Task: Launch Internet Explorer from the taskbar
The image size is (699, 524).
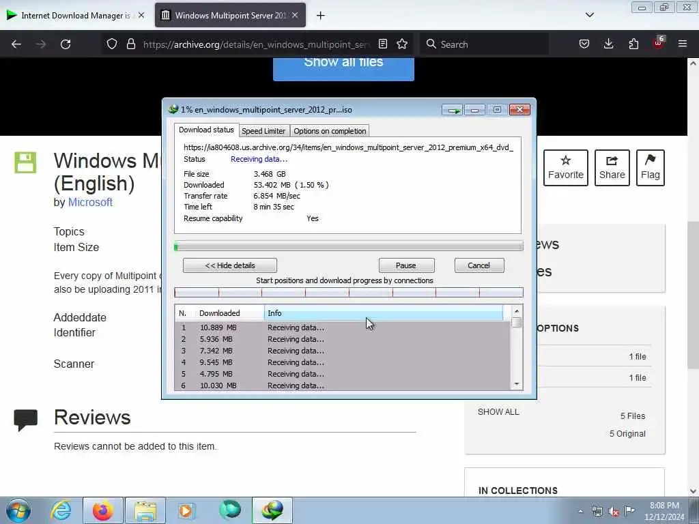Action: (61, 510)
